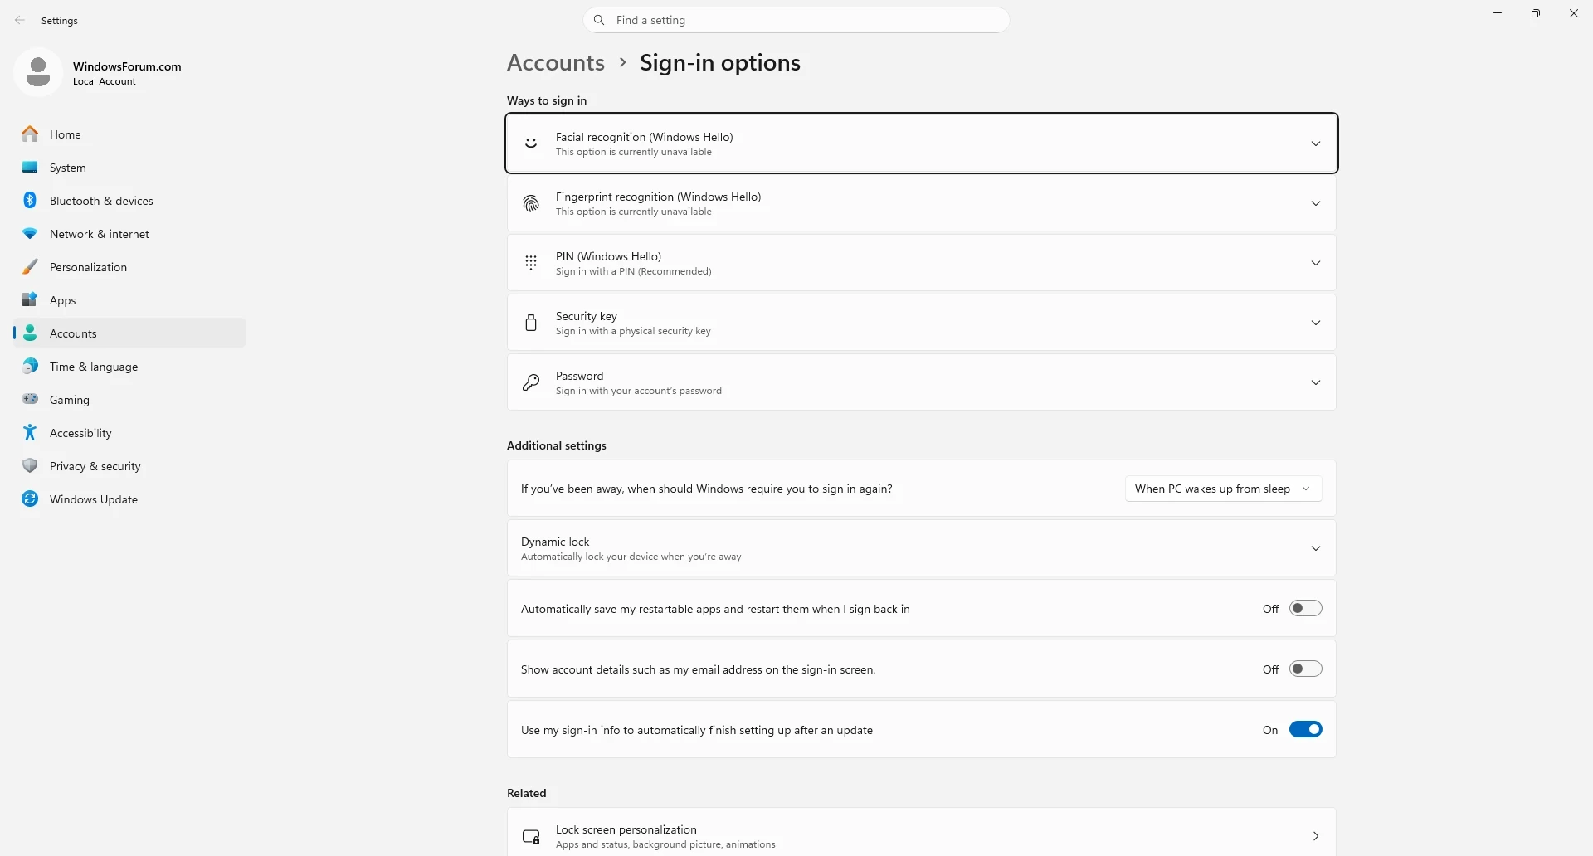Click the Accounts breadcrumb link
Image resolution: width=1593 pixels, height=856 pixels.
tap(556, 63)
